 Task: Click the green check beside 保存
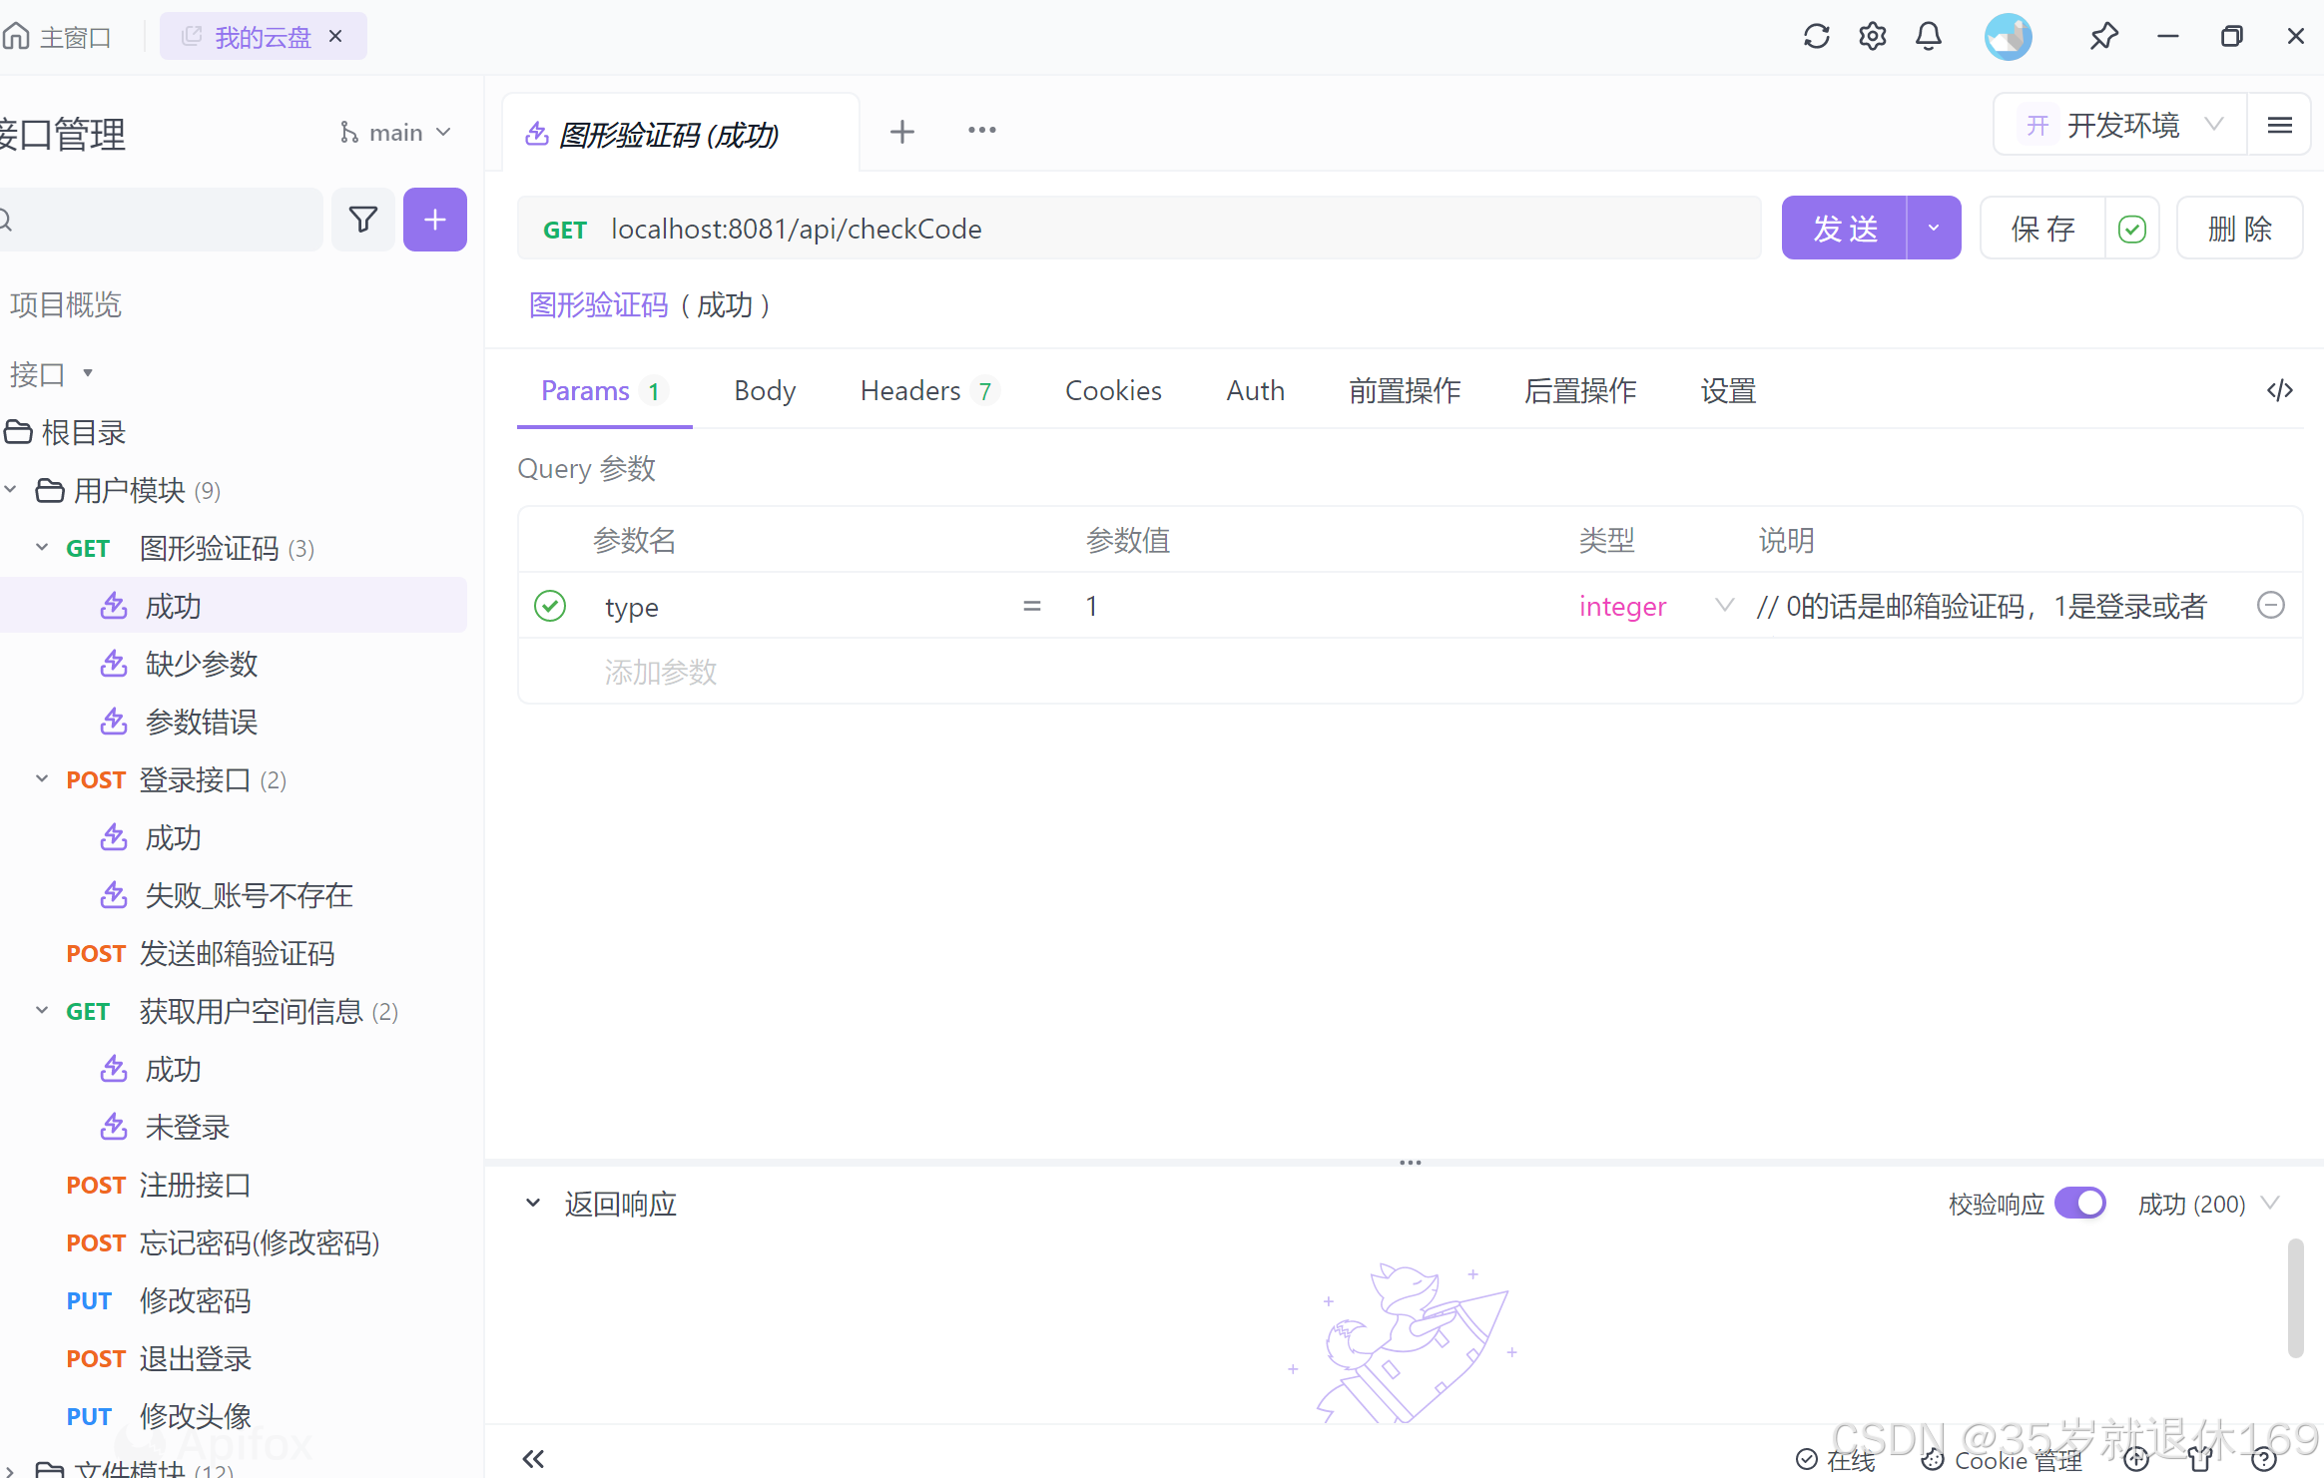(2131, 229)
